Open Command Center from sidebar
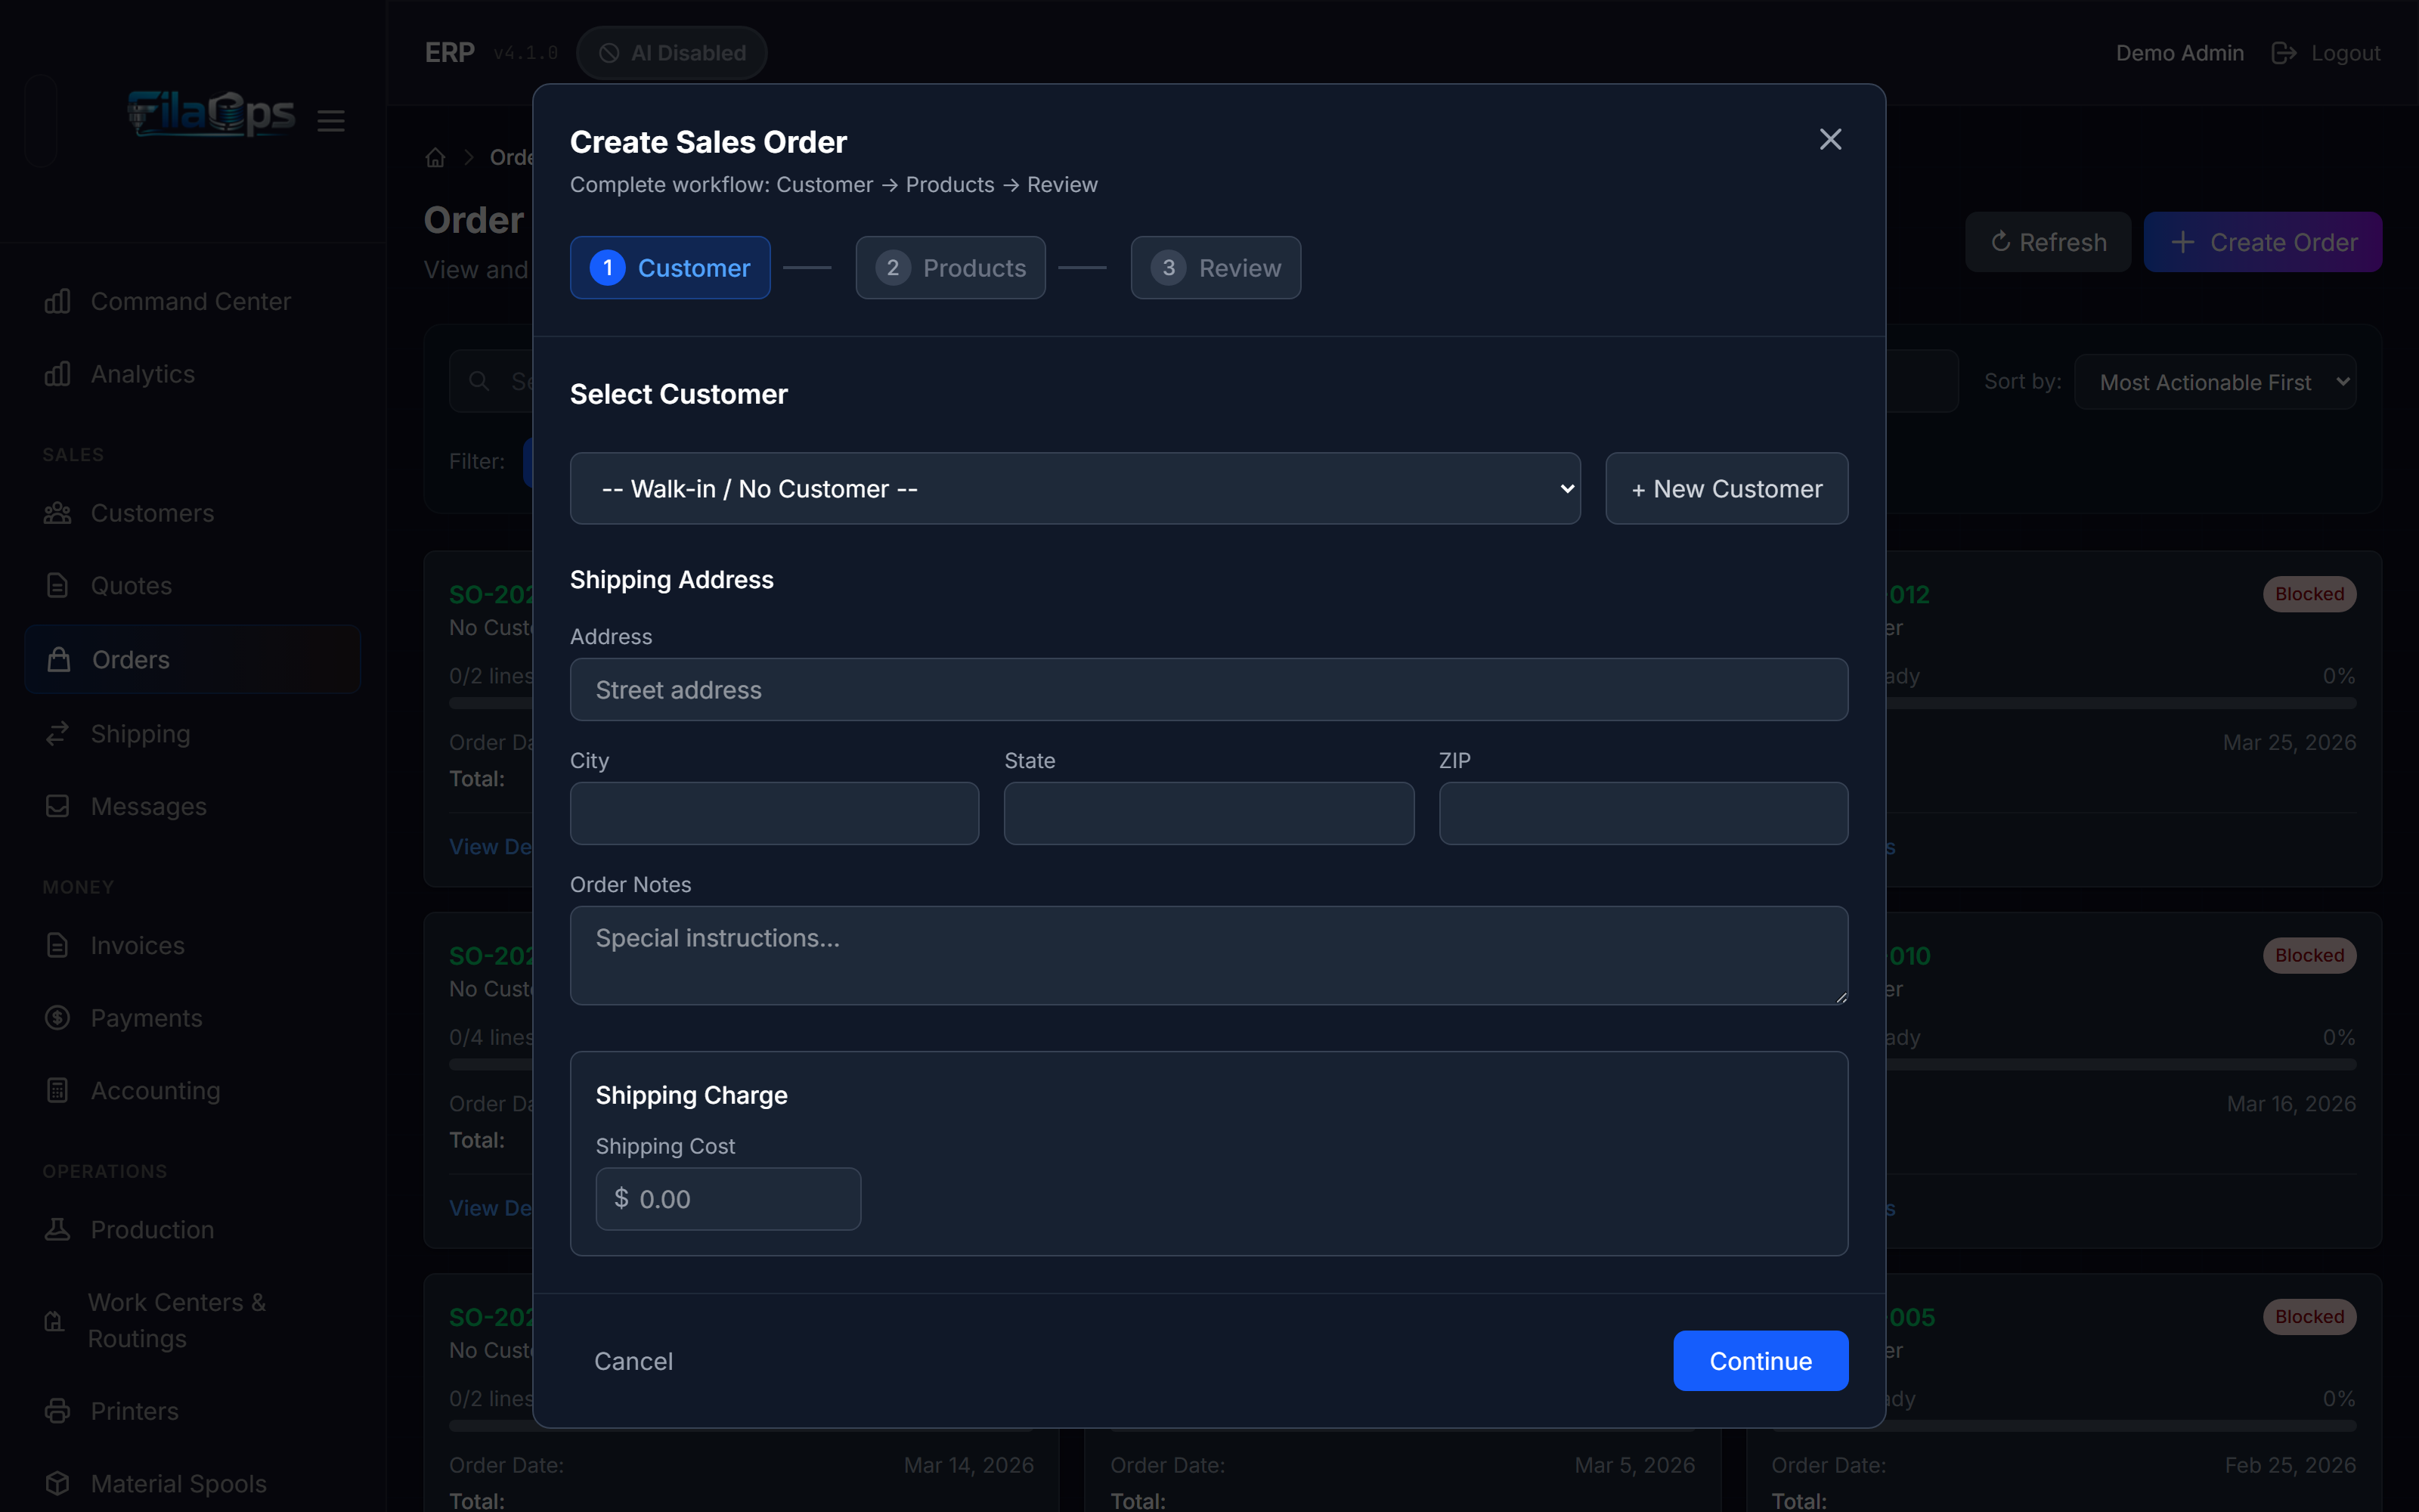 (x=192, y=301)
